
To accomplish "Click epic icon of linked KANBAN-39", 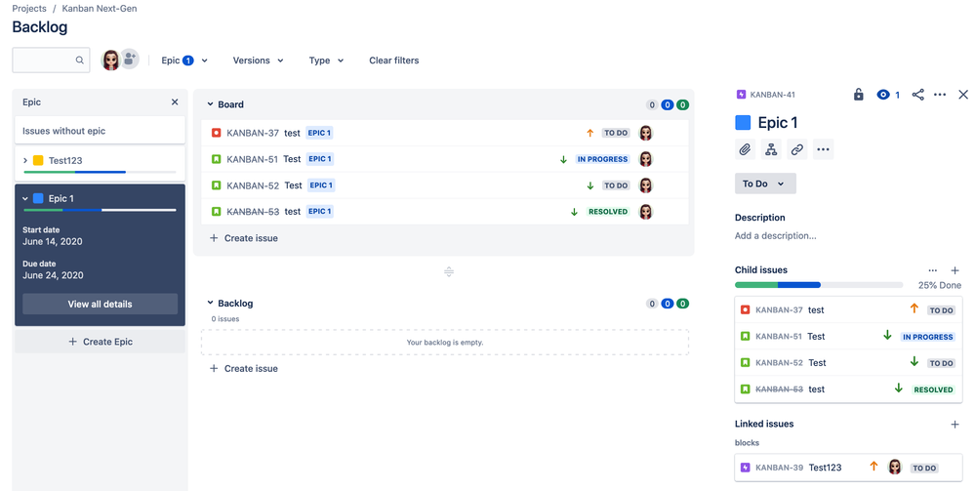I will pos(745,468).
